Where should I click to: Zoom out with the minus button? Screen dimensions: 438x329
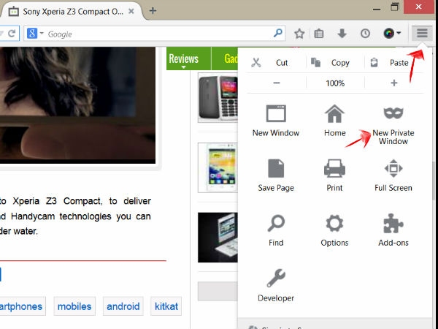(276, 83)
